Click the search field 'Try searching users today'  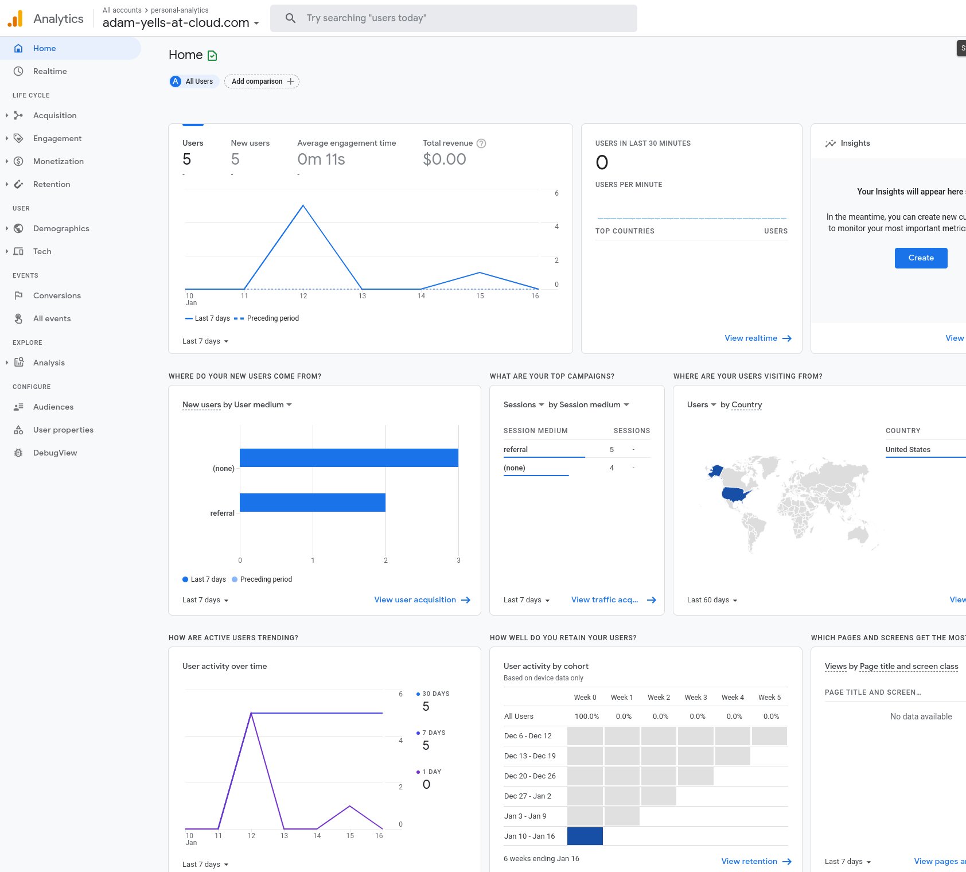click(454, 18)
